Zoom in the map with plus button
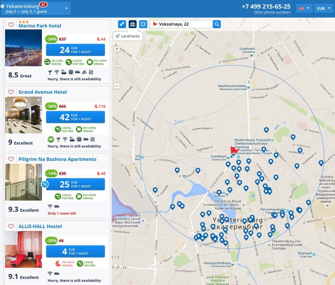Image resolution: width=335 pixels, height=285 pixels. [x=117, y=49]
